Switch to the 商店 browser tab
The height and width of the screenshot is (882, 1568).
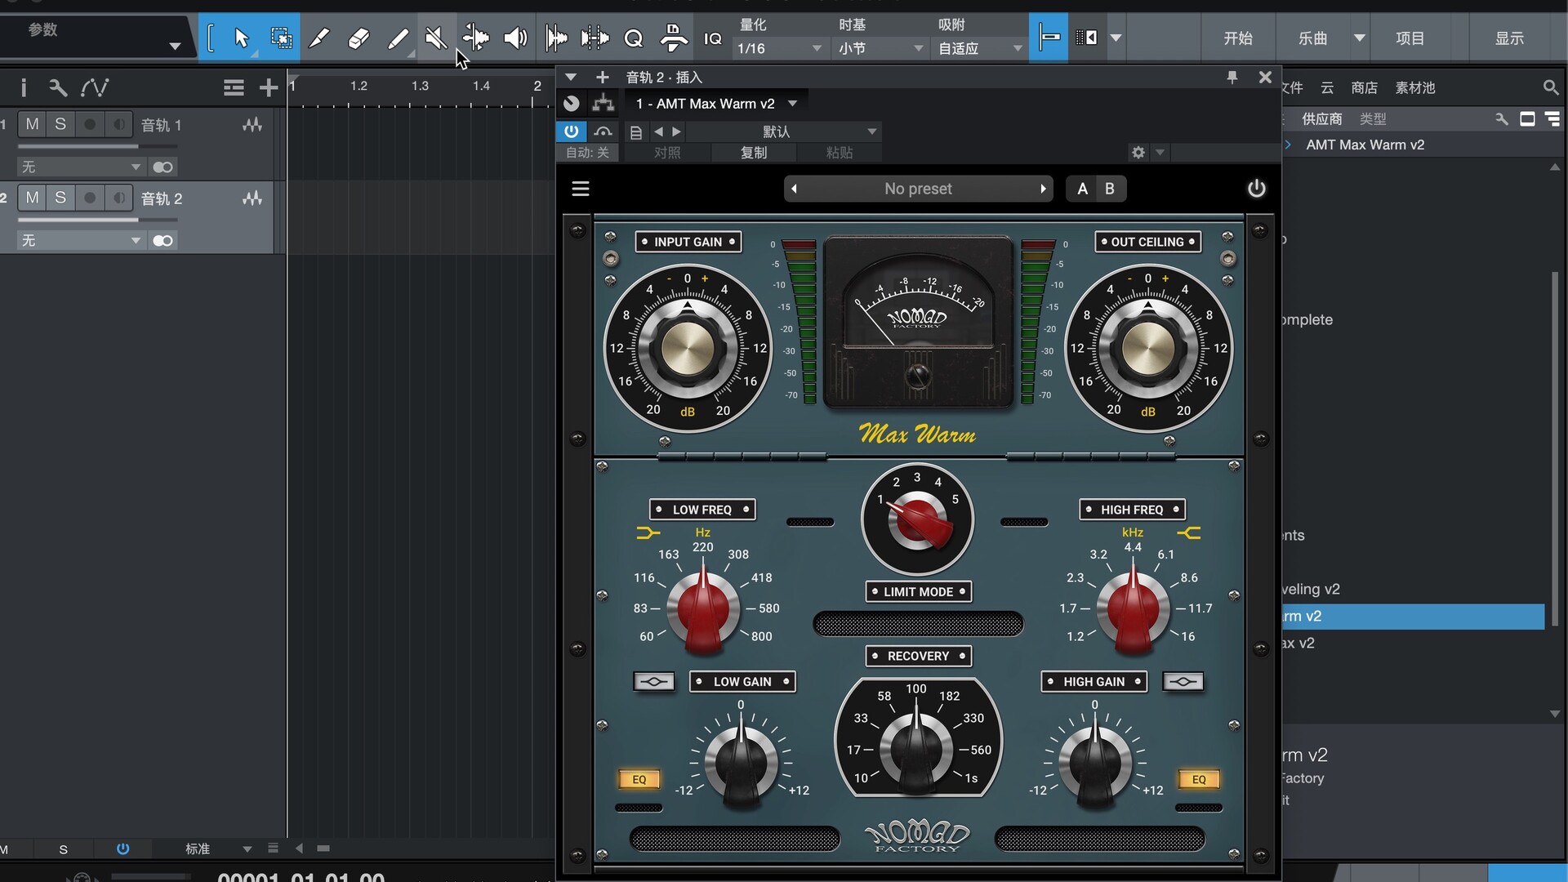coord(1364,87)
